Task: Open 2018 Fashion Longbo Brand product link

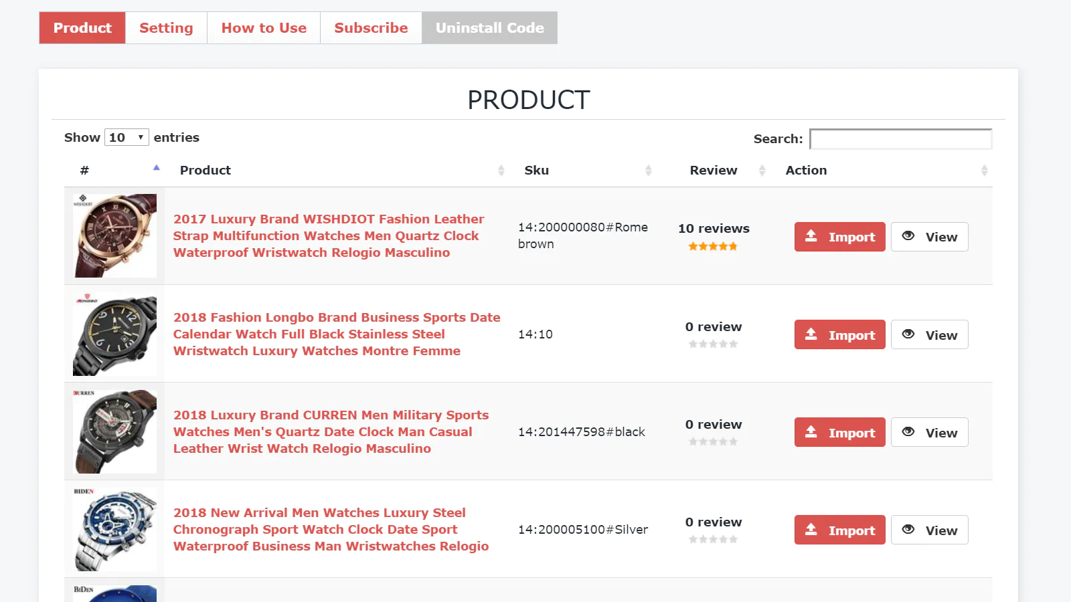Action: (337, 334)
